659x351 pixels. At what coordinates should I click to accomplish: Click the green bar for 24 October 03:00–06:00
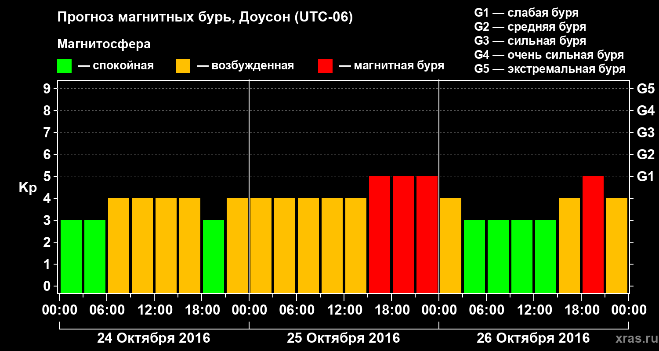click(x=95, y=256)
